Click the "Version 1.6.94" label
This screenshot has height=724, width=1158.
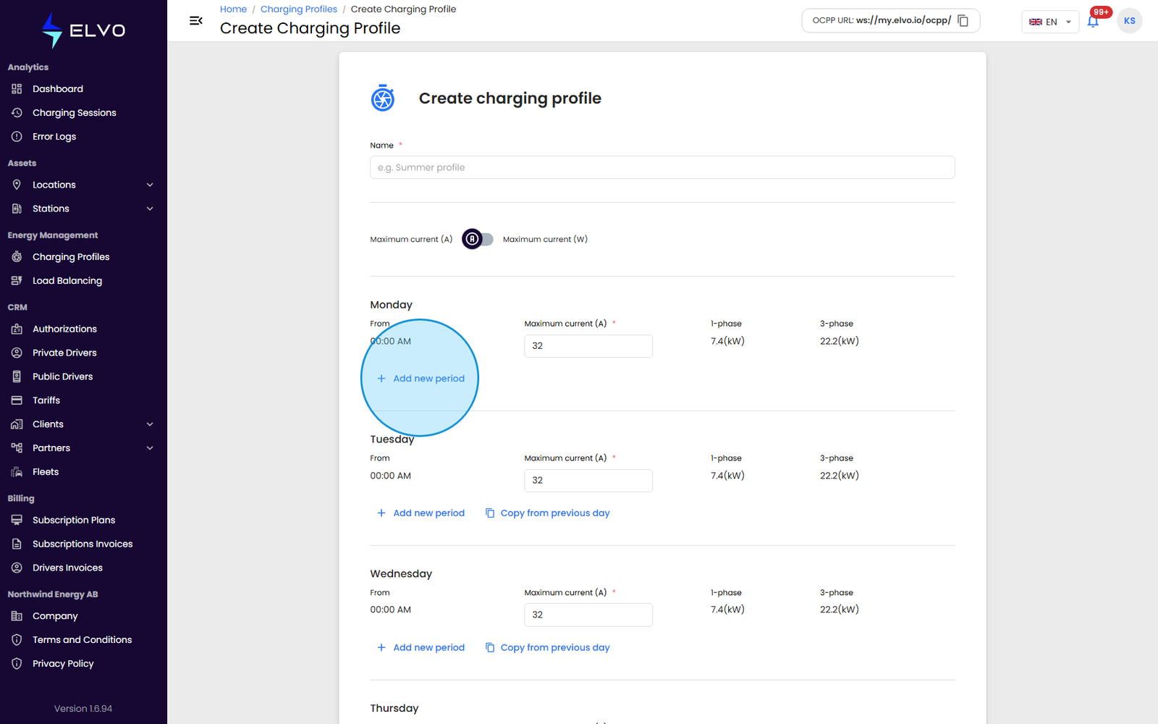83,709
